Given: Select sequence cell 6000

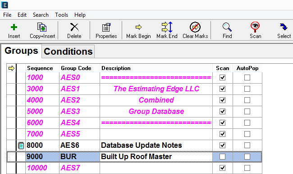Looking at the screenshot, I should click(x=42, y=122).
